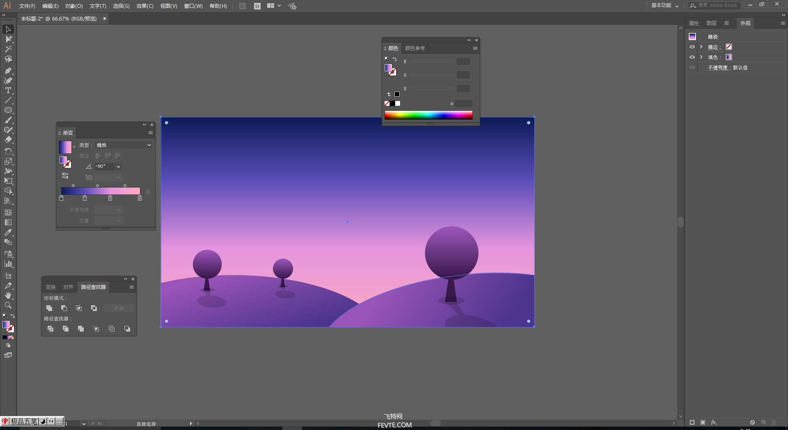Select the Line Segment tool
The image size is (788, 430).
tap(8, 101)
